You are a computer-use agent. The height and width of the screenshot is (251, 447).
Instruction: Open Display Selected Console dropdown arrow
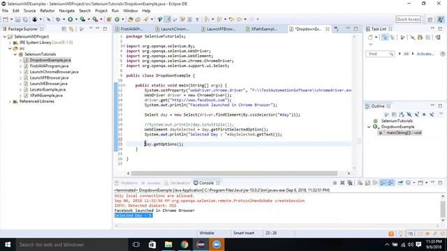point(413,183)
